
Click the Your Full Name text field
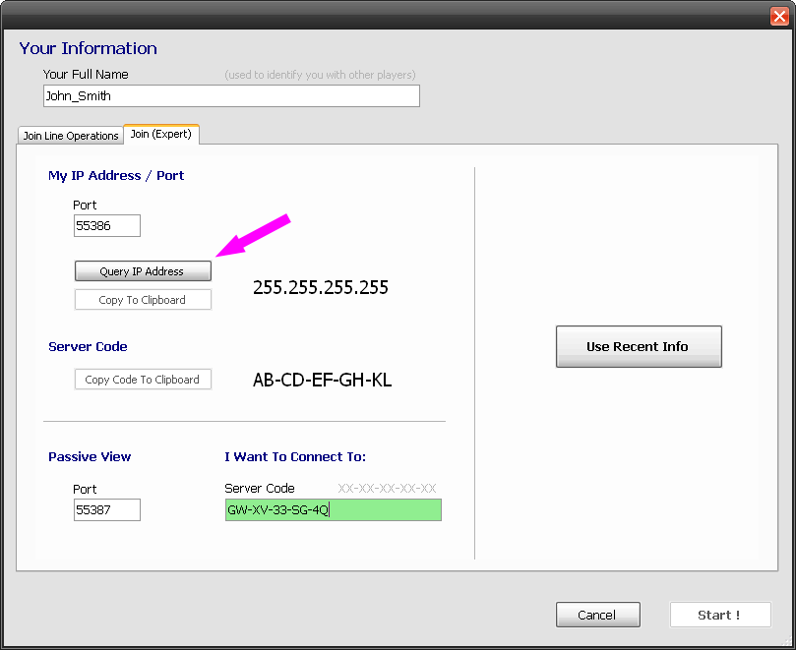[x=231, y=96]
